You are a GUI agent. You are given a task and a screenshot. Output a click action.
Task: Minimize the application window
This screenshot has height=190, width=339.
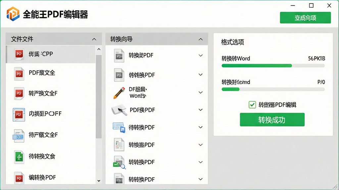tap(293, 6)
